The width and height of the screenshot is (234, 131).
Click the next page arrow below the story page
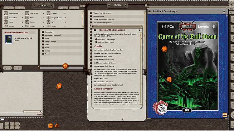tap(123, 119)
